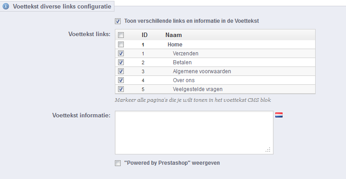Click inside the Voettekst informatie text area
This screenshot has height=179, width=346.
coord(194,132)
